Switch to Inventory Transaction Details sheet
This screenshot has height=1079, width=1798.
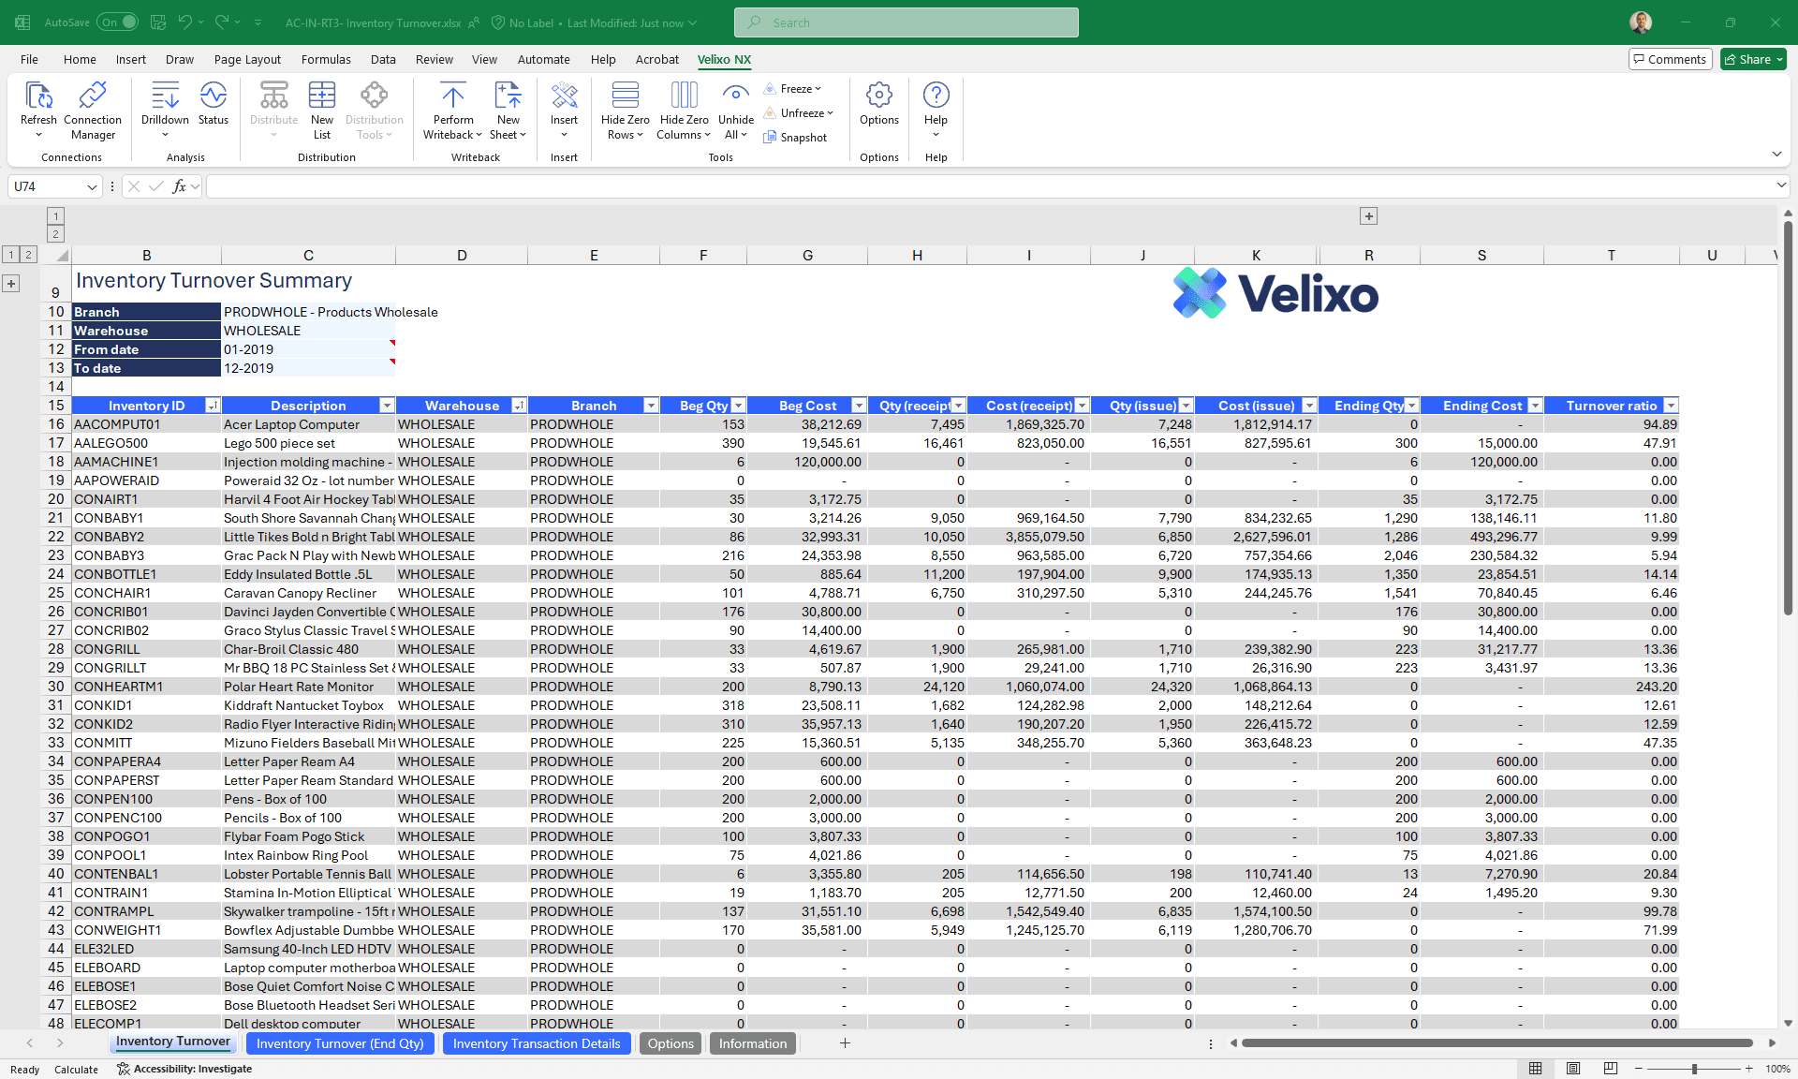pyautogui.click(x=536, y=1043)
